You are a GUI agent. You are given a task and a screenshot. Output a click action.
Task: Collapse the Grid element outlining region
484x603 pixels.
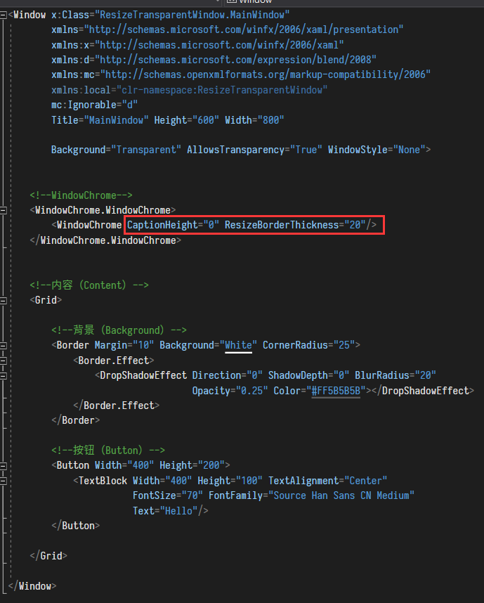(x=3, y=300)
